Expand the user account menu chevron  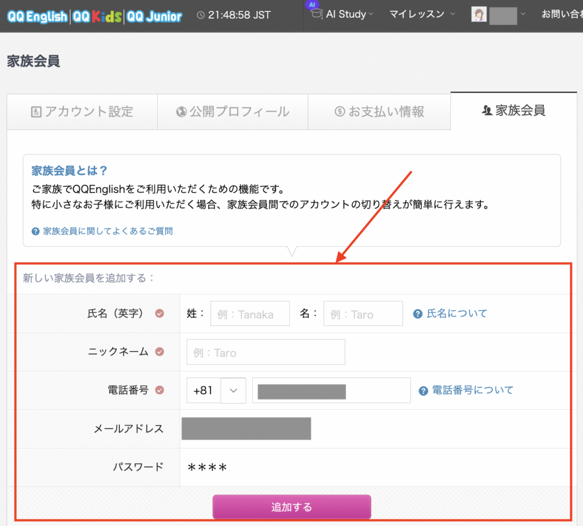[523, 15]
